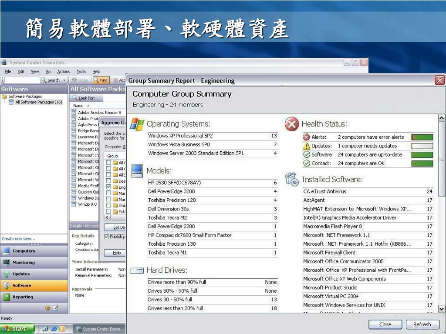This screenshot has width=446, height=334.
Task: Uncheck the Eng group checkbox
Action: click(x=108, y=187)
